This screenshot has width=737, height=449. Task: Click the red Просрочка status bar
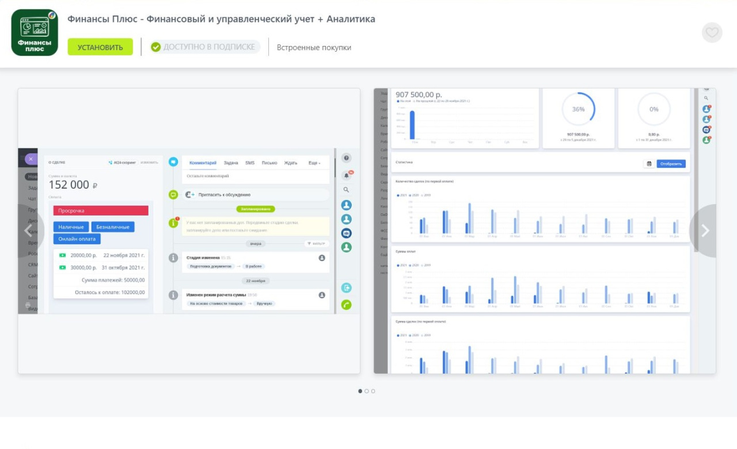coord(101,211)
